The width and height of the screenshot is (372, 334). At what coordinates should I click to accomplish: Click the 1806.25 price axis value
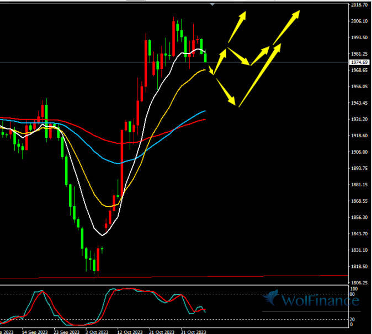coord(359,283)
